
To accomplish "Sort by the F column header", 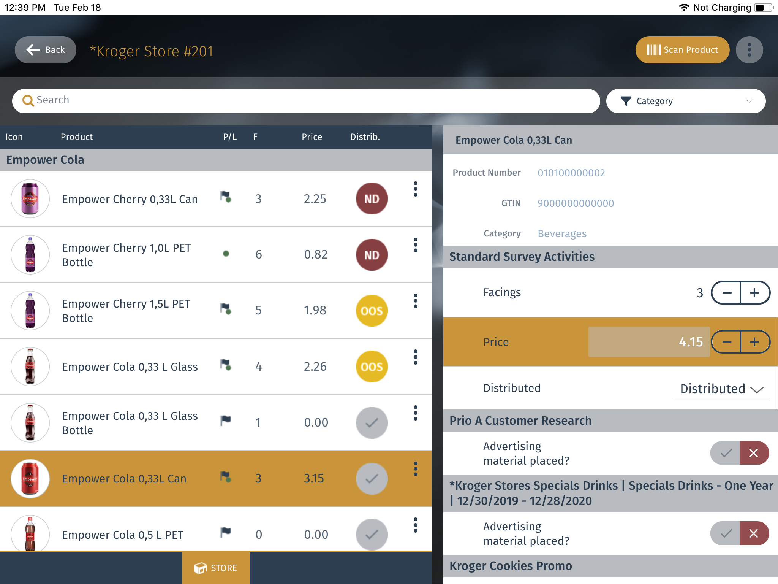I will point(255,137).
